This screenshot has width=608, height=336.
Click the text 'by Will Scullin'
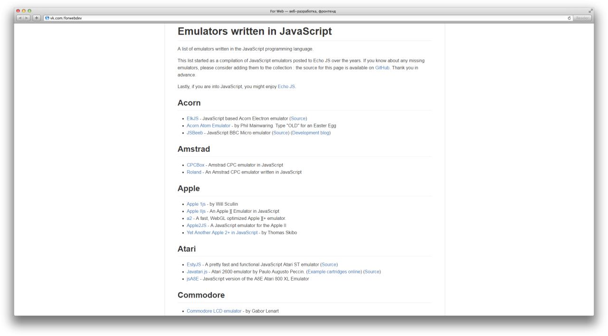coord(224,204)
